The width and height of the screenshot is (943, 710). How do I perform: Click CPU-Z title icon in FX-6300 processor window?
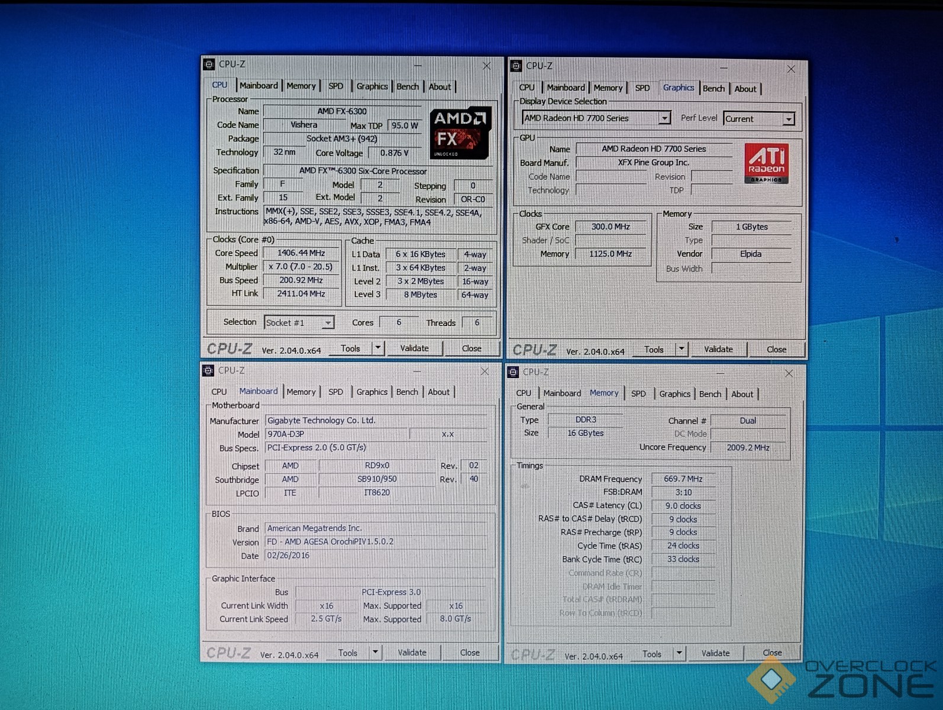(x=209, y=64)
